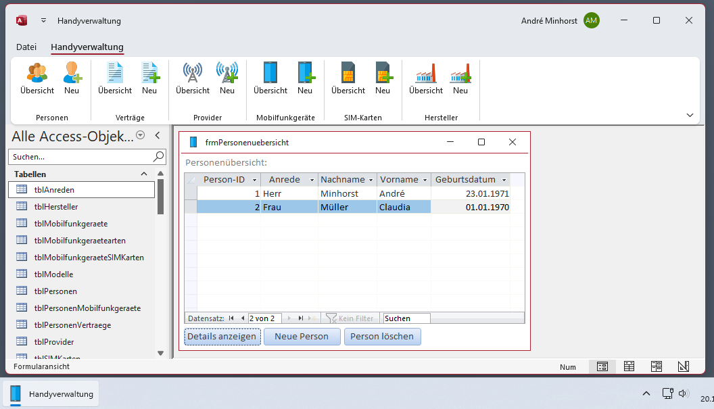Image resolution: width=714 pixels, height=409 pixels.
Task: Collapse the Tabellen group in navigation pane
Action: point(143,174)
